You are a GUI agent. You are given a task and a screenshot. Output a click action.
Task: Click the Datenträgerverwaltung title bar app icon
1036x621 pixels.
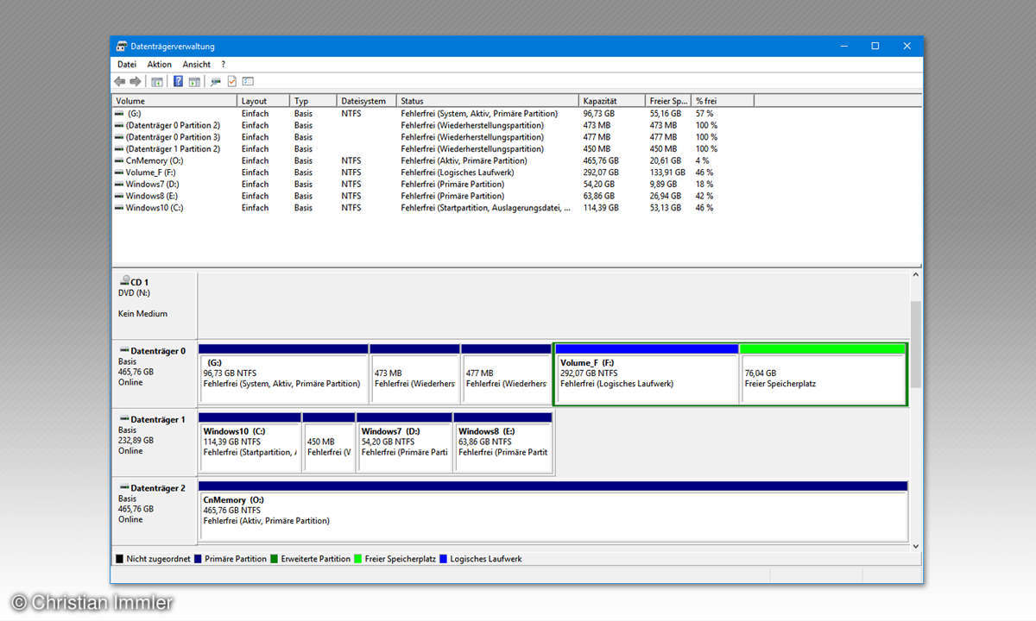click(x=122, y=47)
